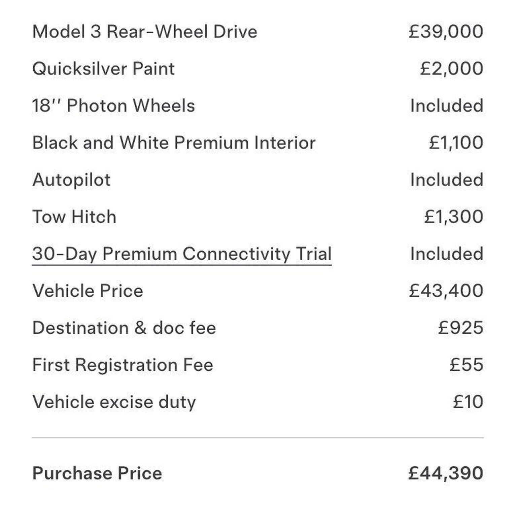517x525 pixels.
Task: Select the £2,000 paint price
Action: point(451,69)
